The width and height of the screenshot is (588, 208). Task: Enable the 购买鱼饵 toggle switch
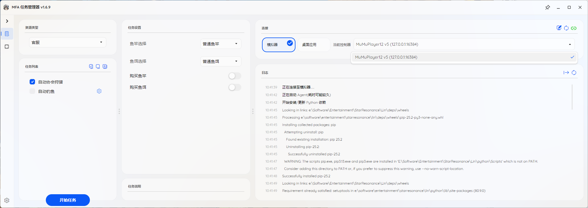pyautogui.click(x=235, y=87)
